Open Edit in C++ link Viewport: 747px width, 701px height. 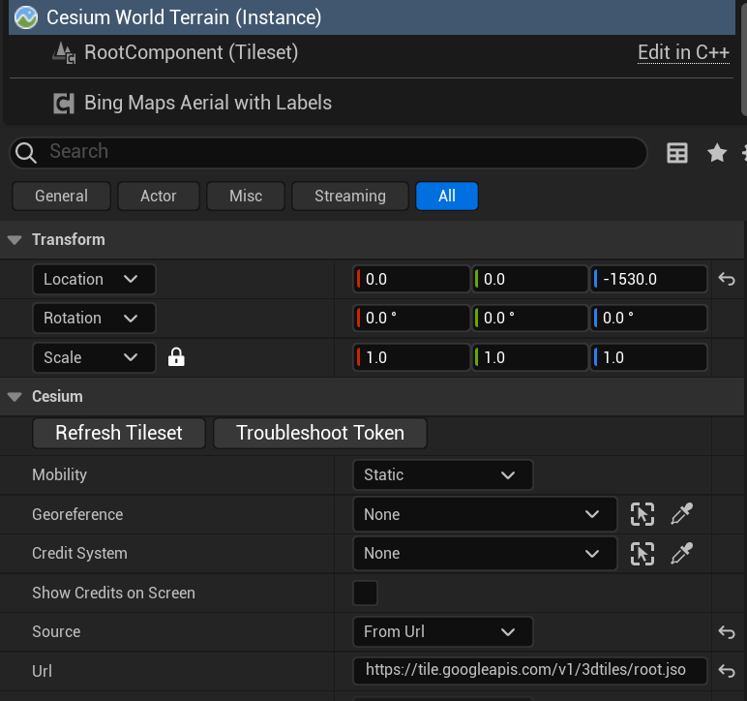click(x=683, y=52)
